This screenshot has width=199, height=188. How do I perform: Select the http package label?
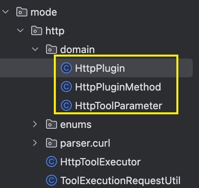point(55,31)
